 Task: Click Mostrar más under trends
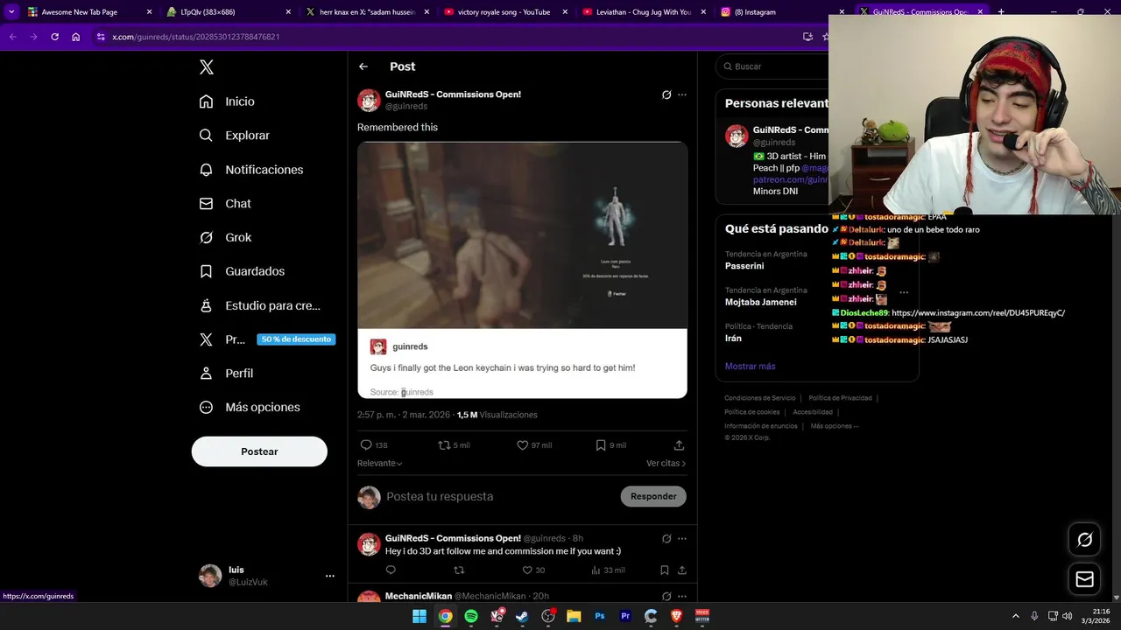tap(750, 366)
